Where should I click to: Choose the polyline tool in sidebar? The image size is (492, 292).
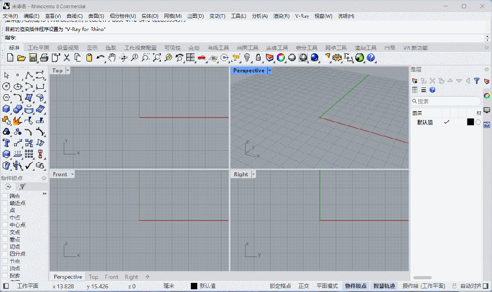[x=29, y=75]
